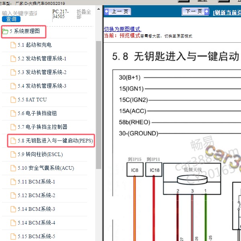
Task: Click the 到IP11 label above IC18
Action: click(x=153, y=159)
